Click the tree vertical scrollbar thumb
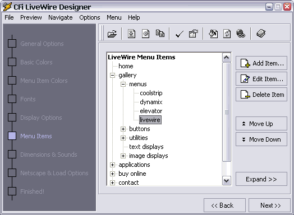Image resolution: width=294 pixels, height=215 pixels. [x=227, y=112]
